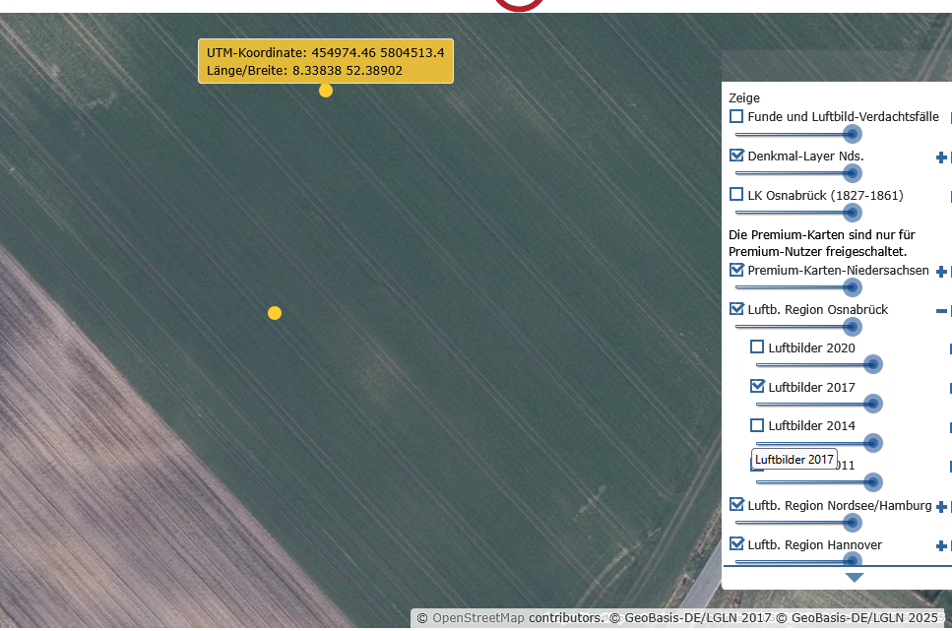Uncheck Premium-Karten-Niedersachsen checkbox
Viewport: 952px width, 631px height.
[x=736, y=270]
